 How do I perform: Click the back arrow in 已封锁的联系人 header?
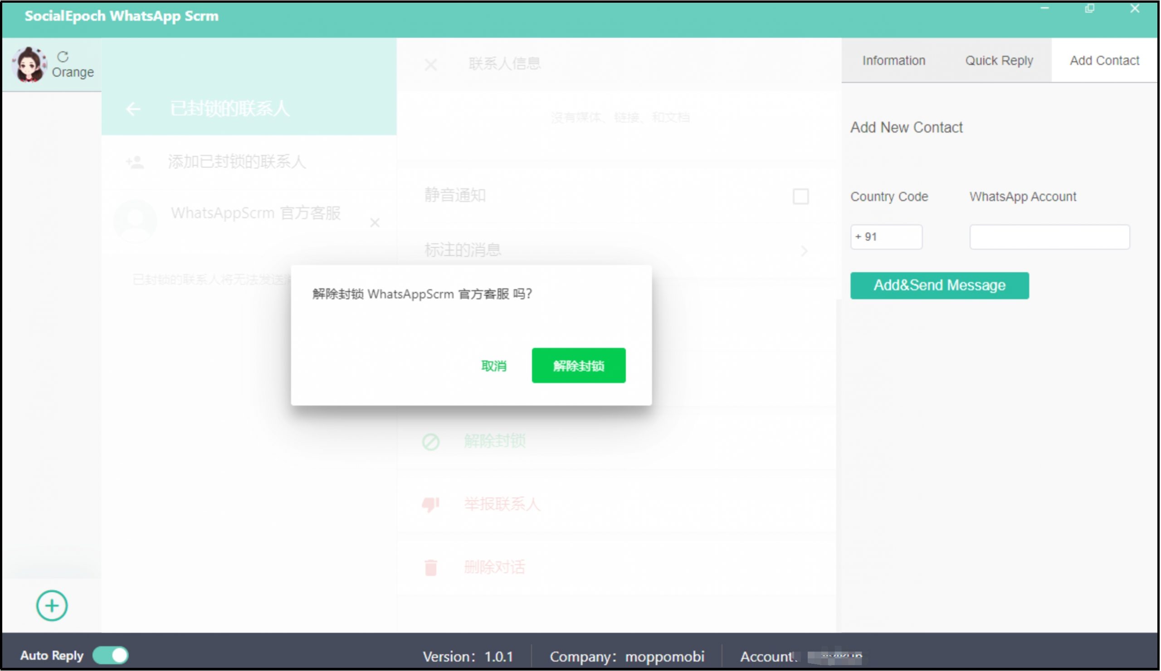pos(133,109)
